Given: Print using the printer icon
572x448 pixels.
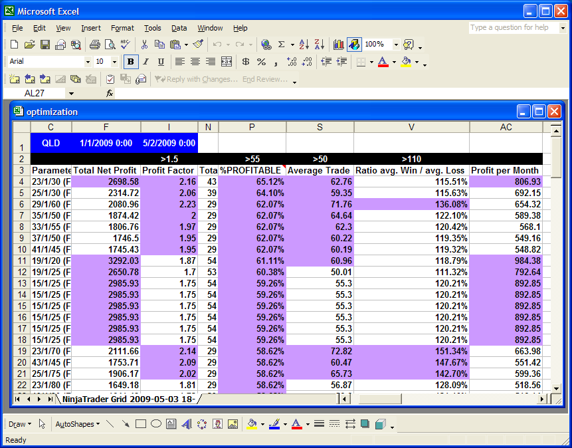Looking at the screenshot, I should 95,45.
